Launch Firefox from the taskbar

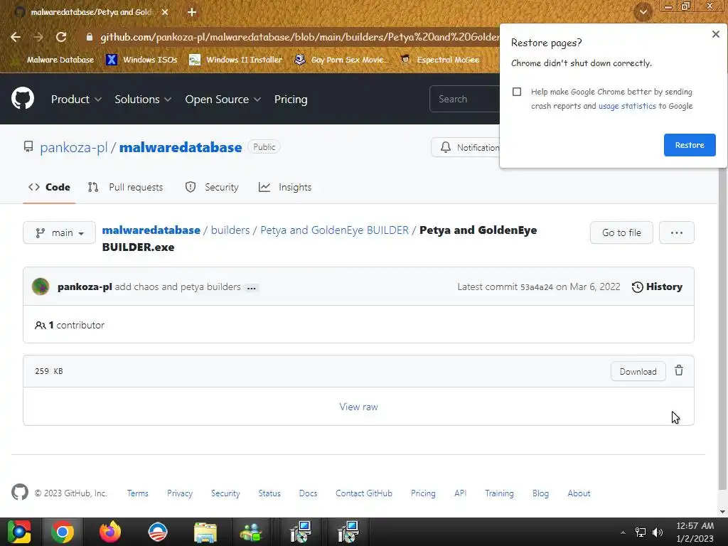(x=110, y=532)
